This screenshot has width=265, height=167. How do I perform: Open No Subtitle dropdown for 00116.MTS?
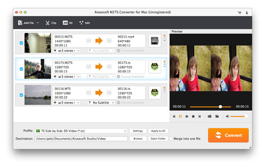coord(101,102)
